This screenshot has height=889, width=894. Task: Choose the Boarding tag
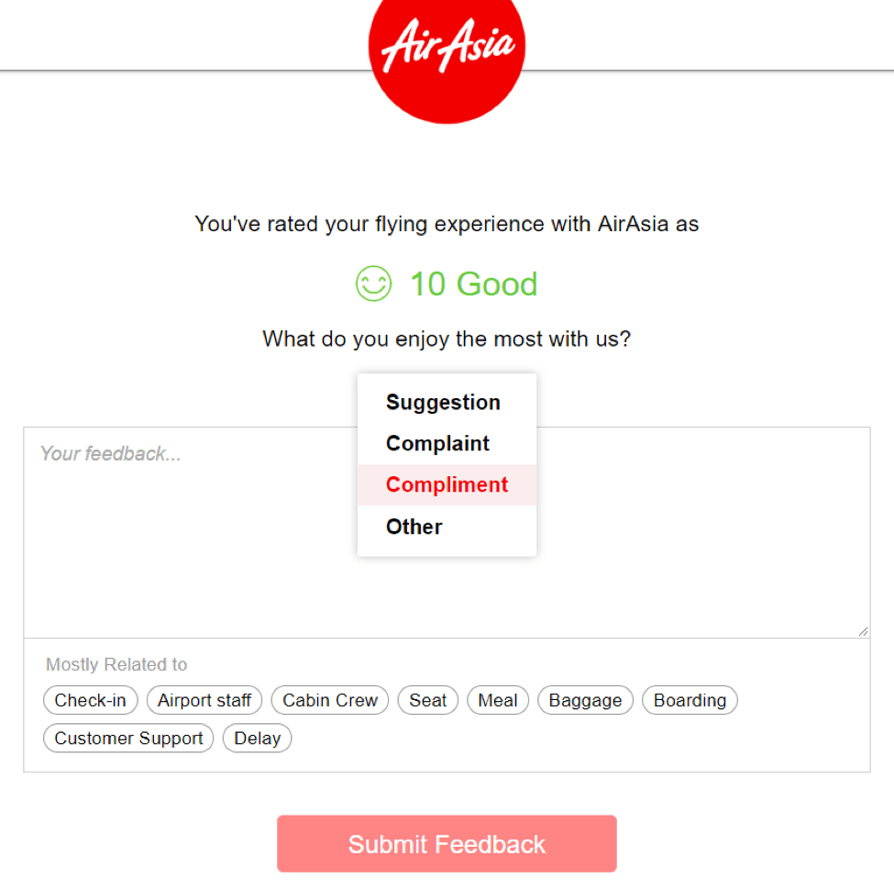click(690, 700)
